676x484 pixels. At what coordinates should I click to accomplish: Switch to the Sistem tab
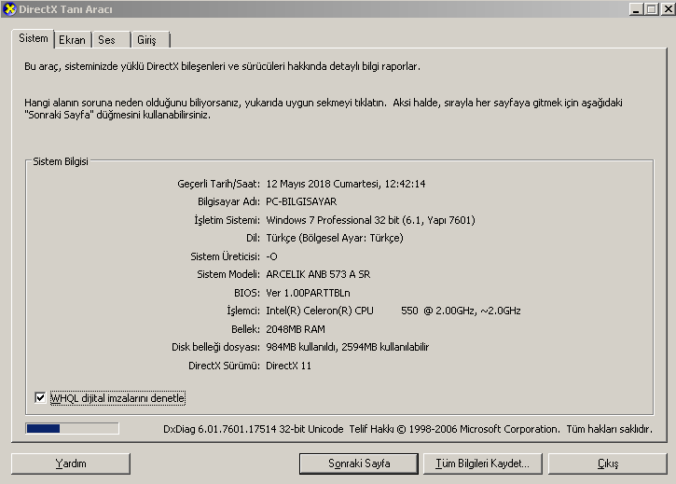pyautogui.click(x=33, y=38)
